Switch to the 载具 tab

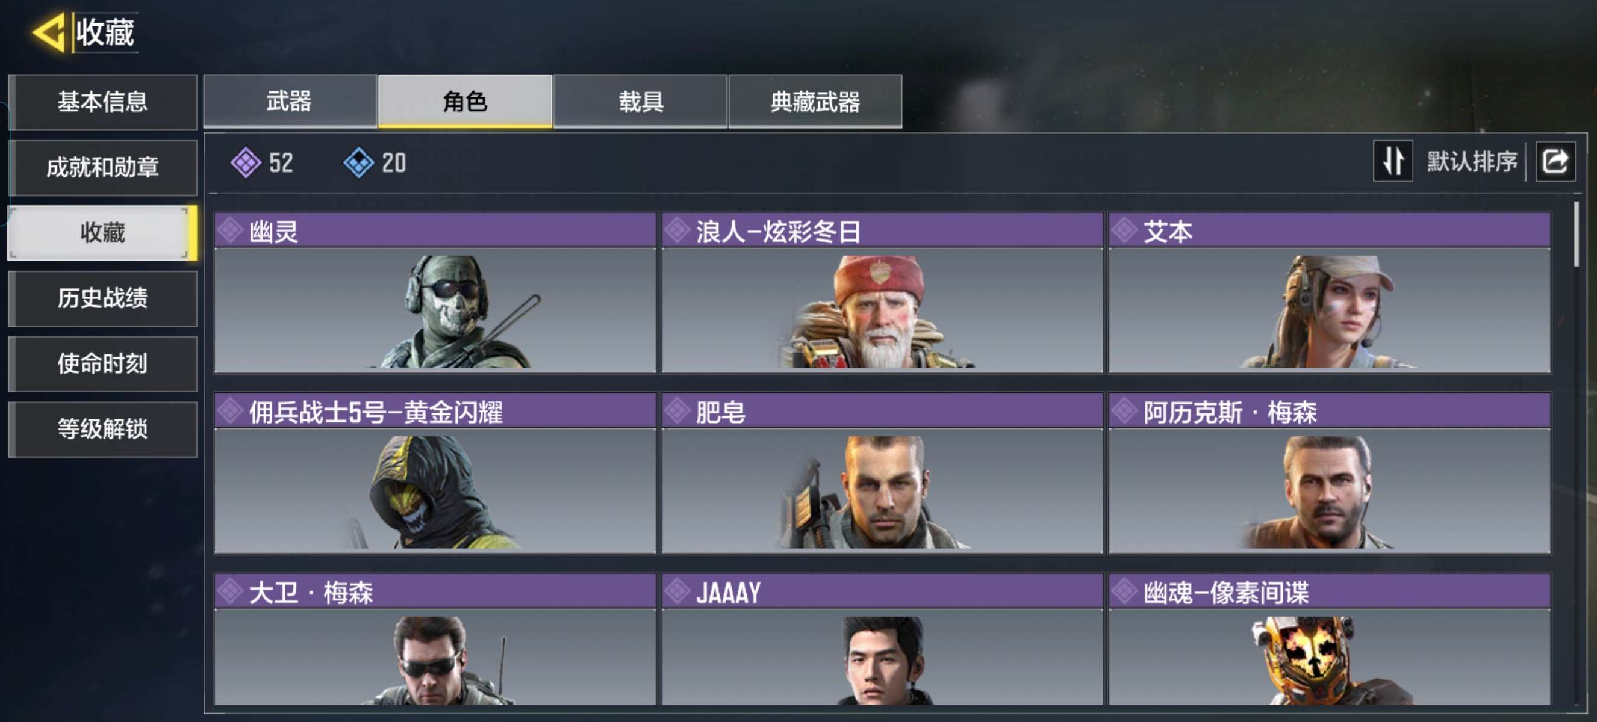click(640, 101)
